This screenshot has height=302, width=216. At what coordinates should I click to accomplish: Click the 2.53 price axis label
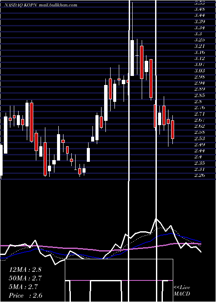coord(200,138)
